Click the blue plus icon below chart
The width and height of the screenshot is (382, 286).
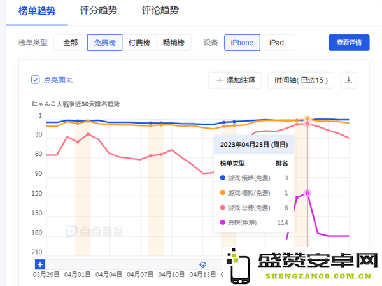pos(40,264)
